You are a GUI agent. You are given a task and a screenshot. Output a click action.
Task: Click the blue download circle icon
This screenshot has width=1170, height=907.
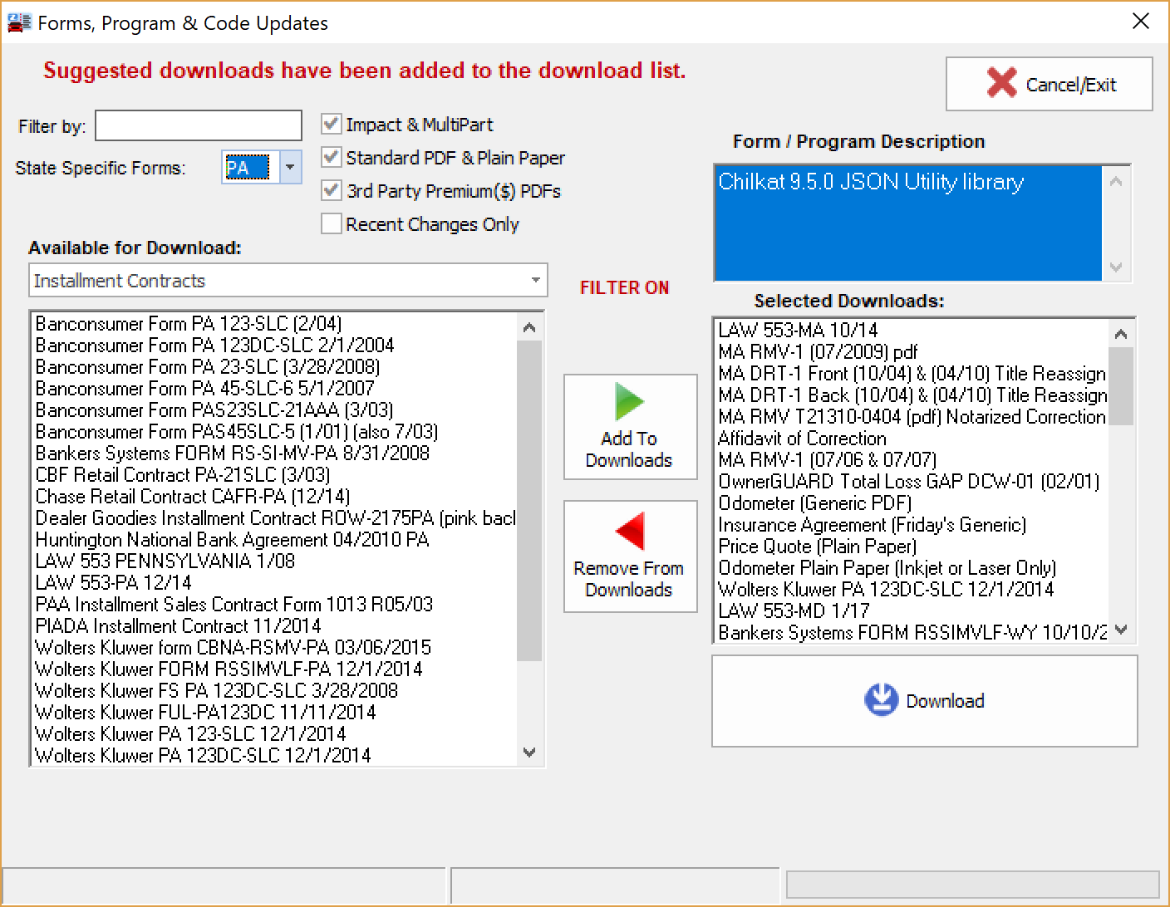[x=882, y=700]
